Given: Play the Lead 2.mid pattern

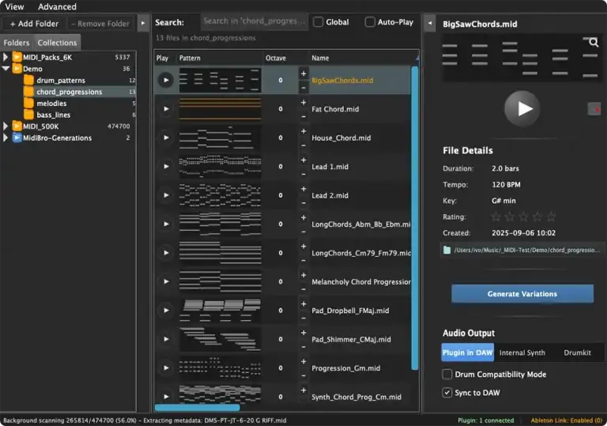Looking at the screenshot, I should pos(166,195).
